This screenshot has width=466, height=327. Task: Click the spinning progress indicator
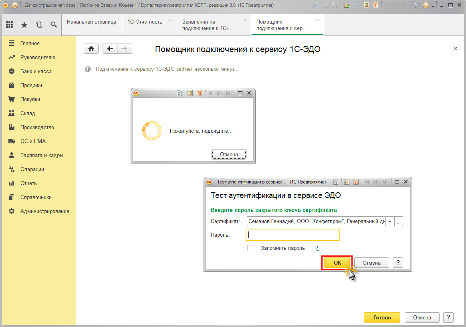pos(152,130)
